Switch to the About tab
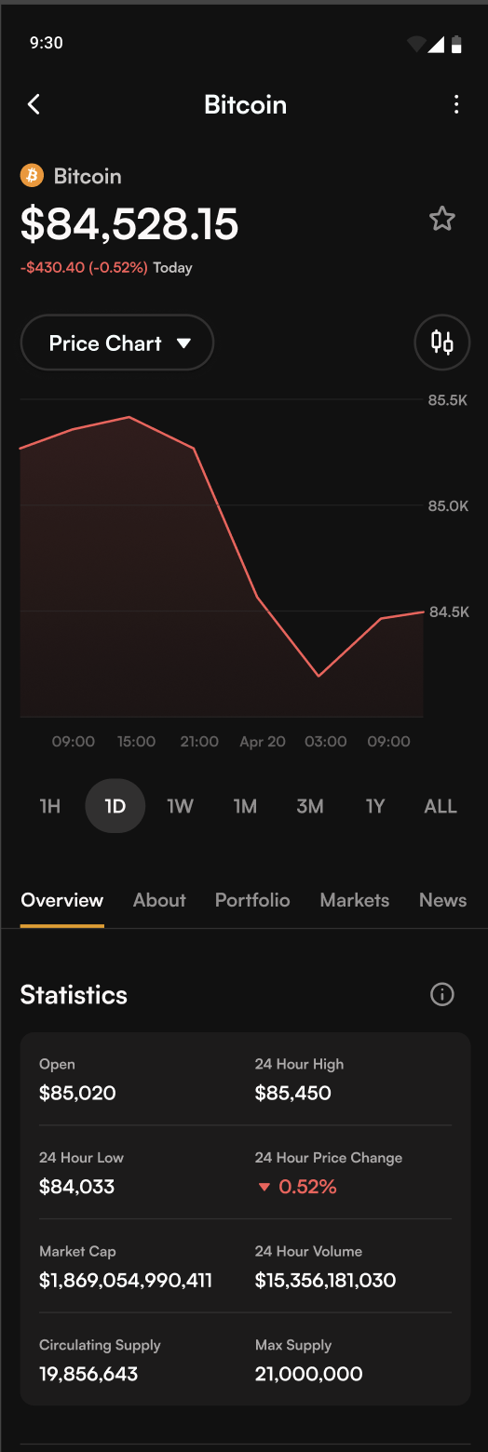 coord(159,900)
